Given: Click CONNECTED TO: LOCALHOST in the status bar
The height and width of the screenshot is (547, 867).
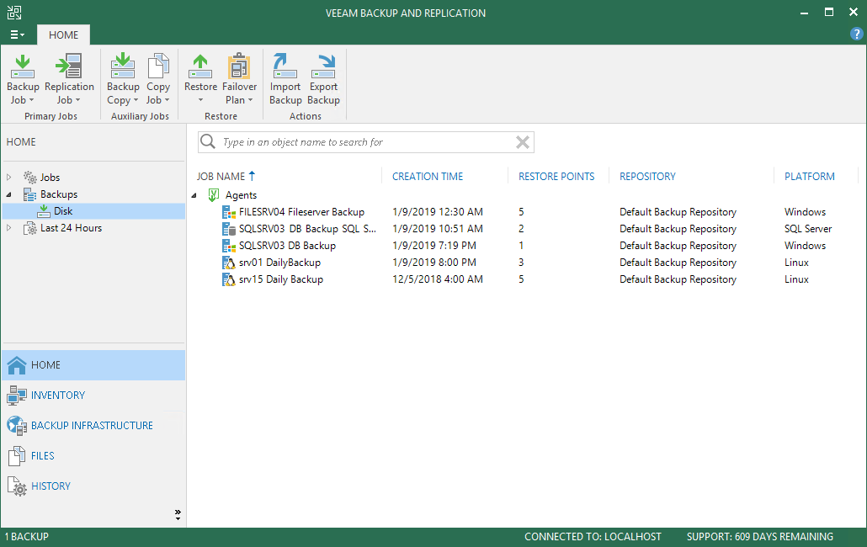Looking at the screenshot, I should 593,537.
